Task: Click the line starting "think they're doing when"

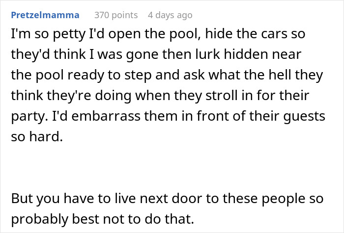Action: click(x=160, y=96)
